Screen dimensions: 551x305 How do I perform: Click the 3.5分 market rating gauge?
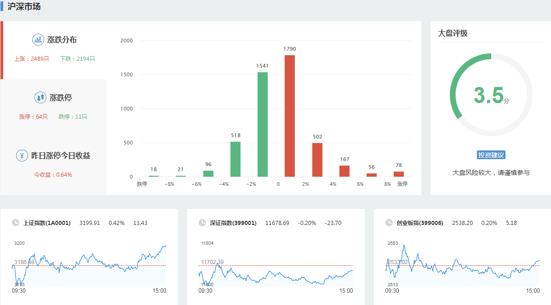point(491,95)
